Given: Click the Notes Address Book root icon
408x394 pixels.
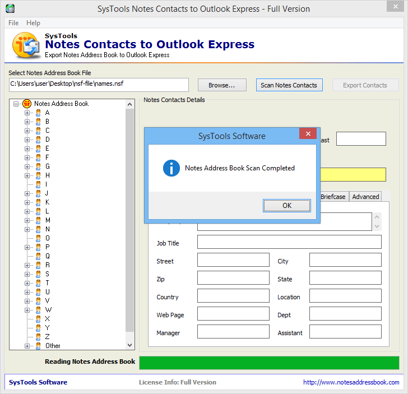Looking at the screenshot, I should tap(27, 104).
